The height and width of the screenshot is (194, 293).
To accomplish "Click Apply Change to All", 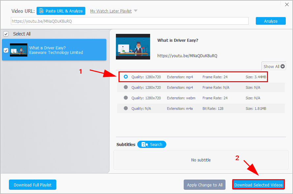I will click(204, 184).
